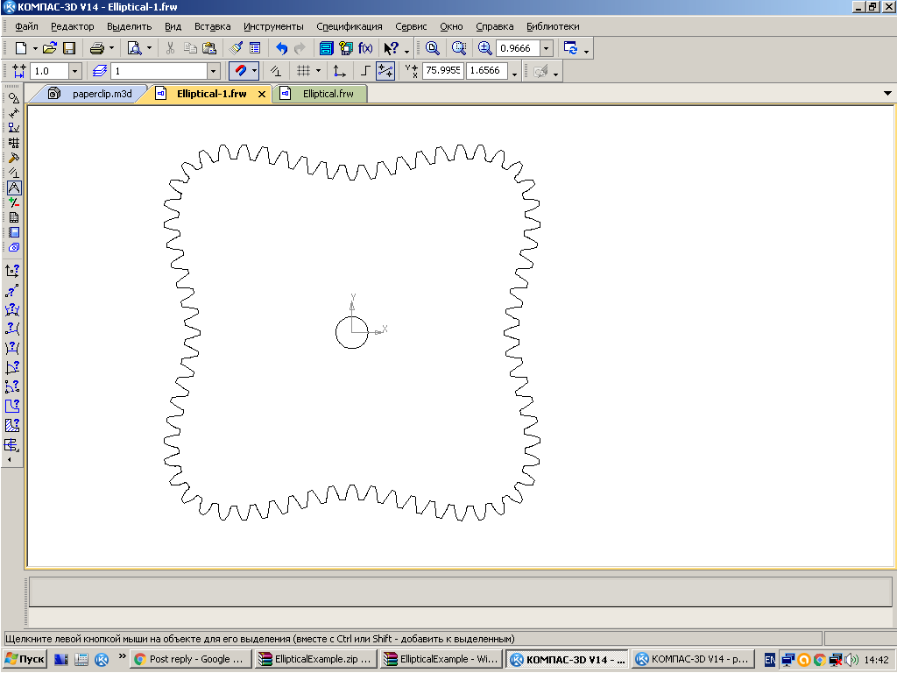Expand the zoom scale 0.9666 dropdown
This screenshot has width=897, height=673.
[x=547, y=48]
